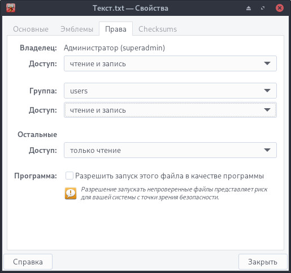Screen dimensions: 291x273
Task: Open the group access dropdown
Action: point(170,110)
